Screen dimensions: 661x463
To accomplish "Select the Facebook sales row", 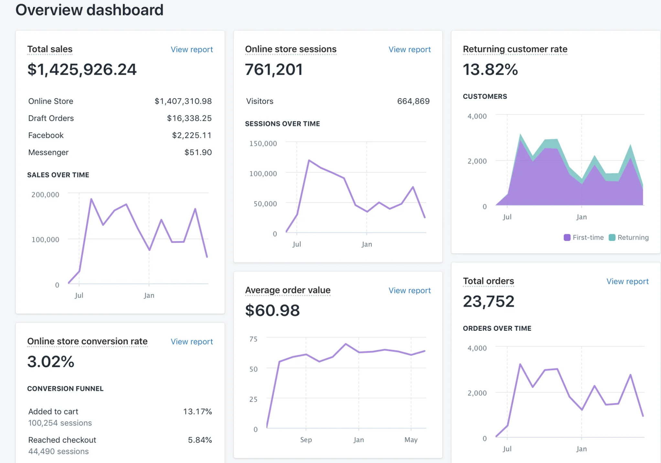I will tap(120, 135).
